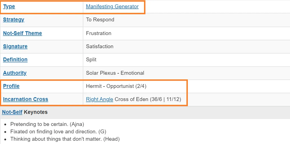Viewport: 290px width, 144px height.
Task: Open the Not-Self link in Keynotes heading
Action: [12, 112]
